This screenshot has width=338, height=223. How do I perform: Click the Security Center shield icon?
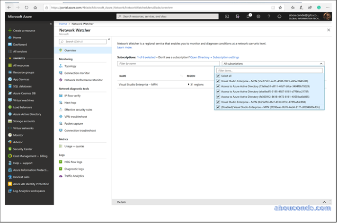9,149
